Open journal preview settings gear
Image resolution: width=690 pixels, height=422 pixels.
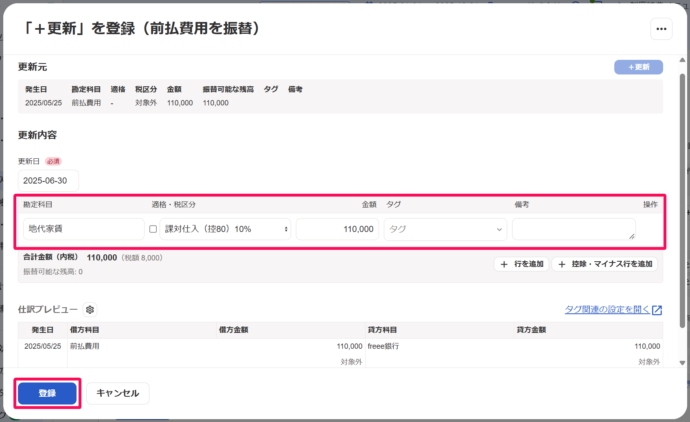point(90,310)
